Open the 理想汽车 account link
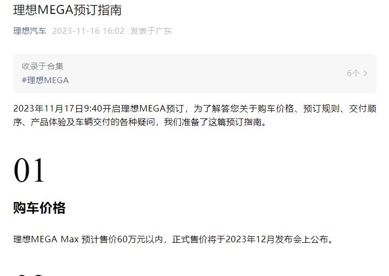 (30, 31)
